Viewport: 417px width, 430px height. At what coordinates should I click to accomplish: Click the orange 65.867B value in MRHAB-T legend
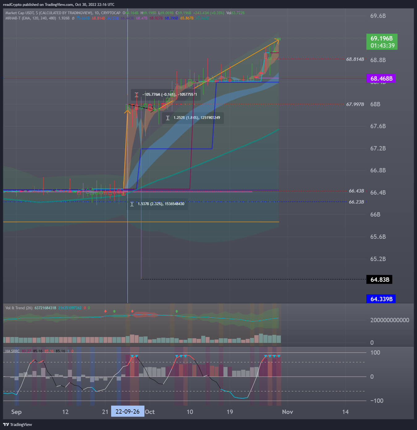187,18
